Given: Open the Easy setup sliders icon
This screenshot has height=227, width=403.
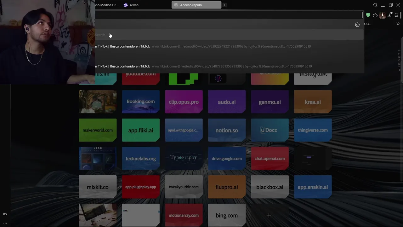Looking at the screenshot, I should [x=397, y=15].
